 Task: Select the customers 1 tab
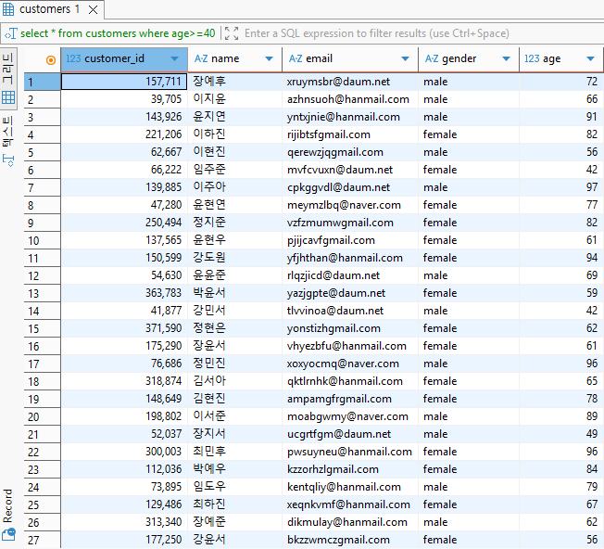click(x=52, y=9)
